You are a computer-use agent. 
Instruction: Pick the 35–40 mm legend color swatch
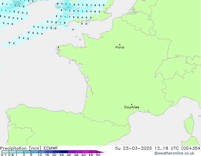click(79, 152)
